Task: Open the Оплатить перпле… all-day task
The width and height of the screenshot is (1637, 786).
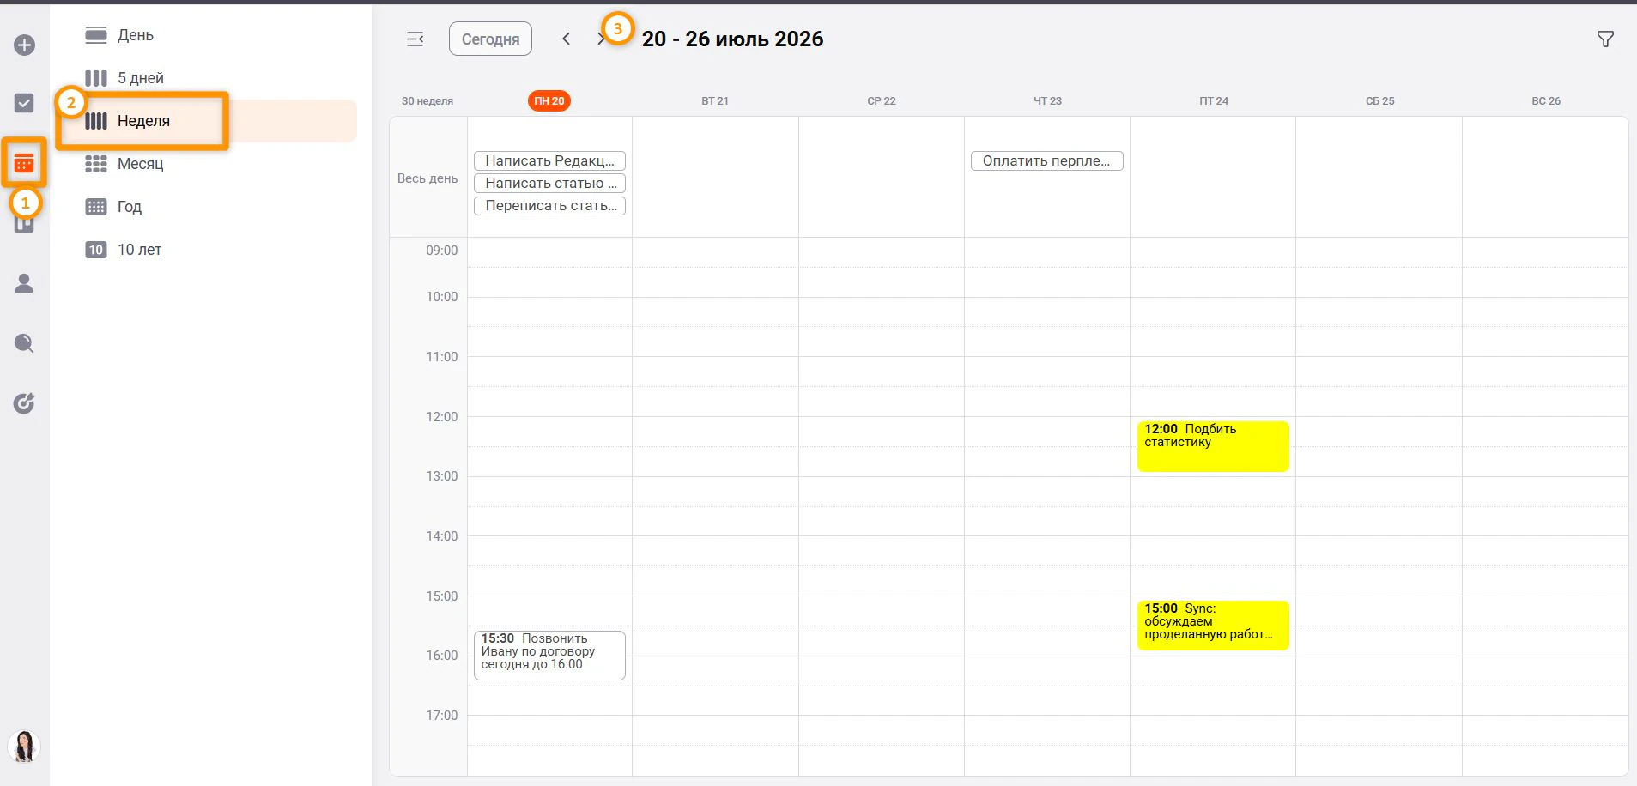Action: coord(1046,160)
